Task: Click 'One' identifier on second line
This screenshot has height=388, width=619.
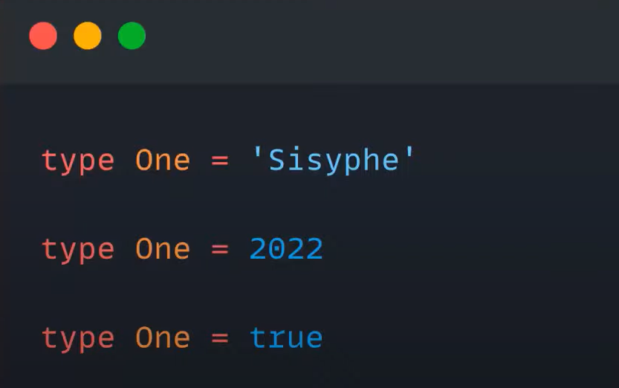Action: click(163, 249)
